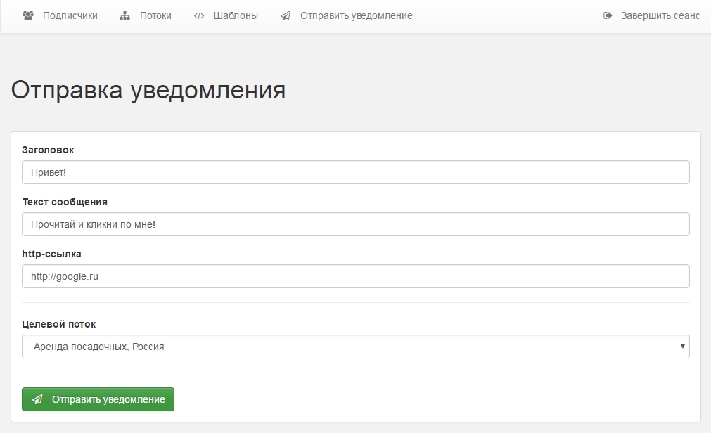Expand the stream selector via its arrow

click(x=682, y=347)
